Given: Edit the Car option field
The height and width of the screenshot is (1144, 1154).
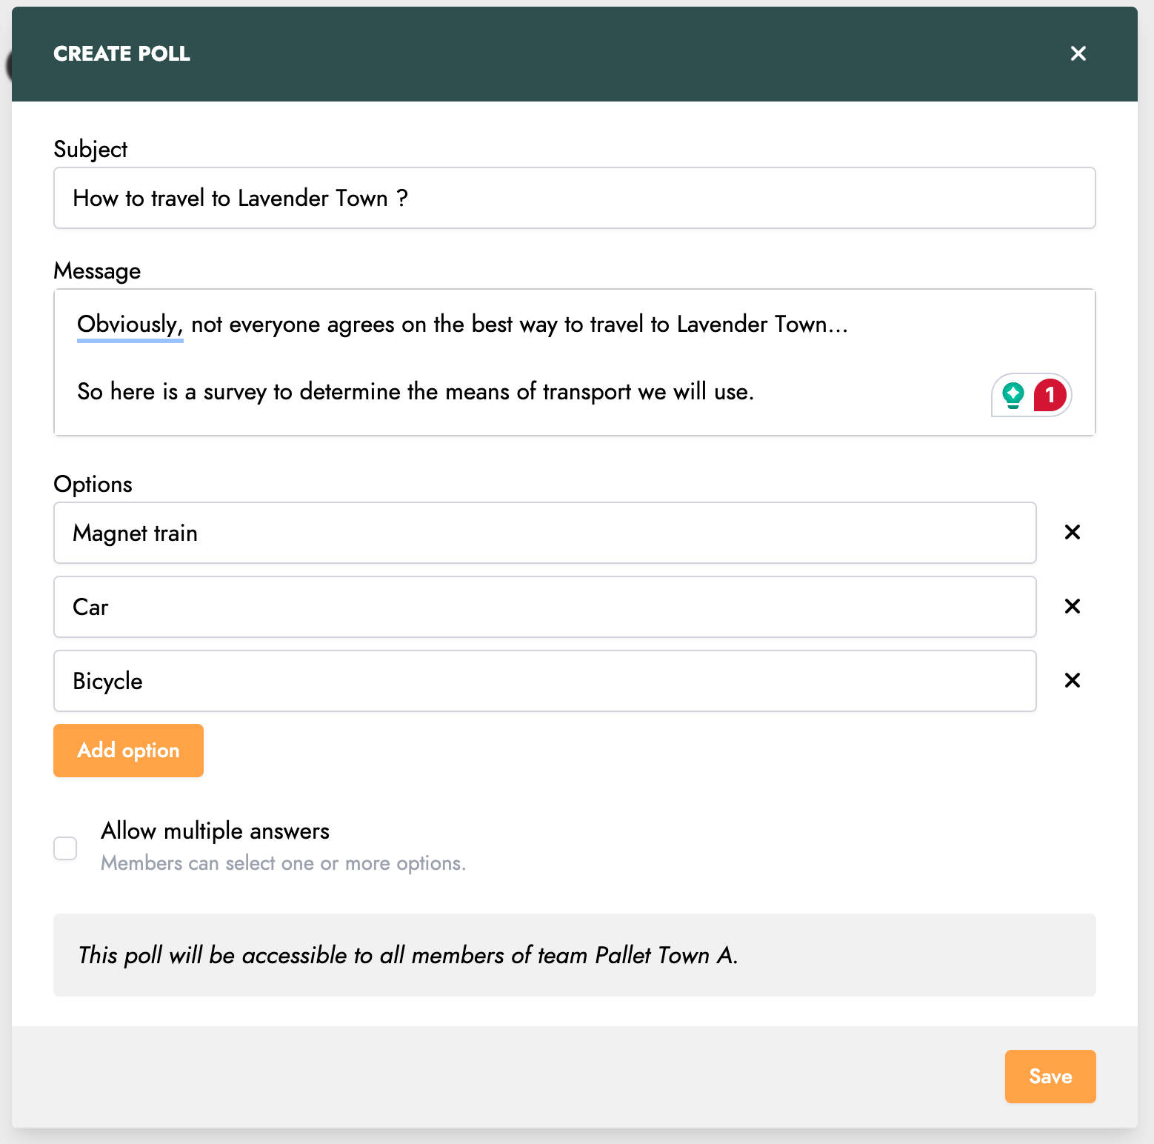Looking at the screenshot, I should coord(544,607).
